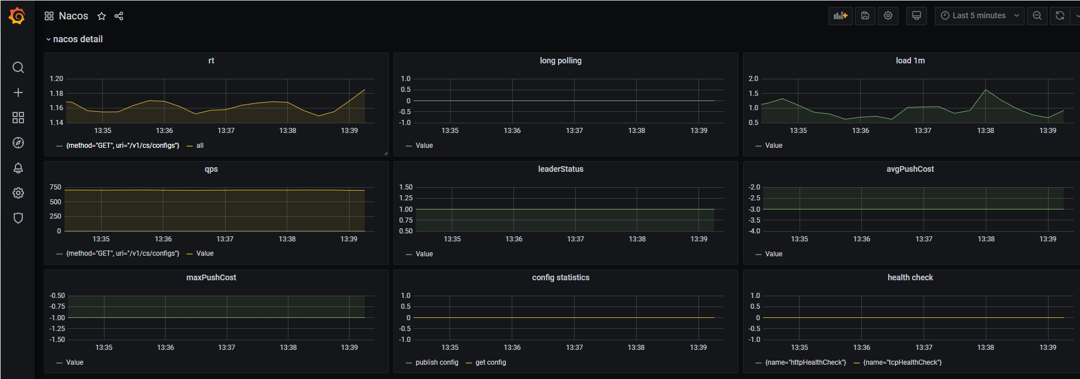The width and height of the screenshot is (1080, 379).
Task: Open the avgPushCost panel title menu
Action: pos(910,169)
